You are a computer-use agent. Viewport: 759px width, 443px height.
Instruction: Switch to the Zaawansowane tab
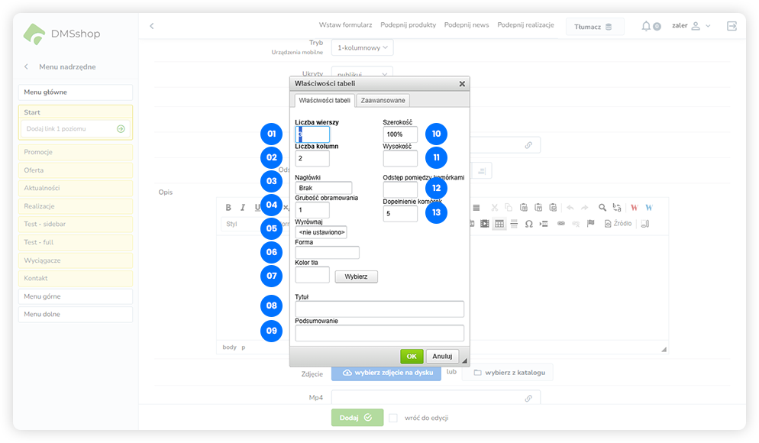383,100
